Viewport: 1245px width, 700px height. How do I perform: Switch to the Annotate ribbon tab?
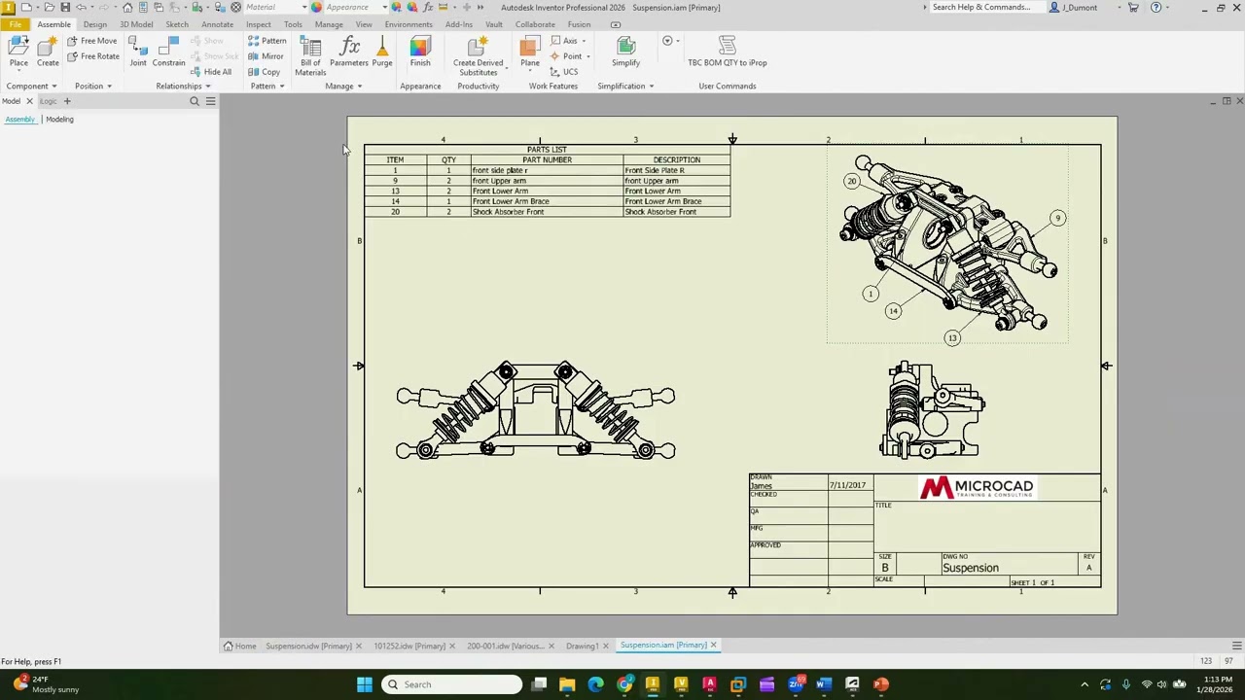[x=217, y=24]
